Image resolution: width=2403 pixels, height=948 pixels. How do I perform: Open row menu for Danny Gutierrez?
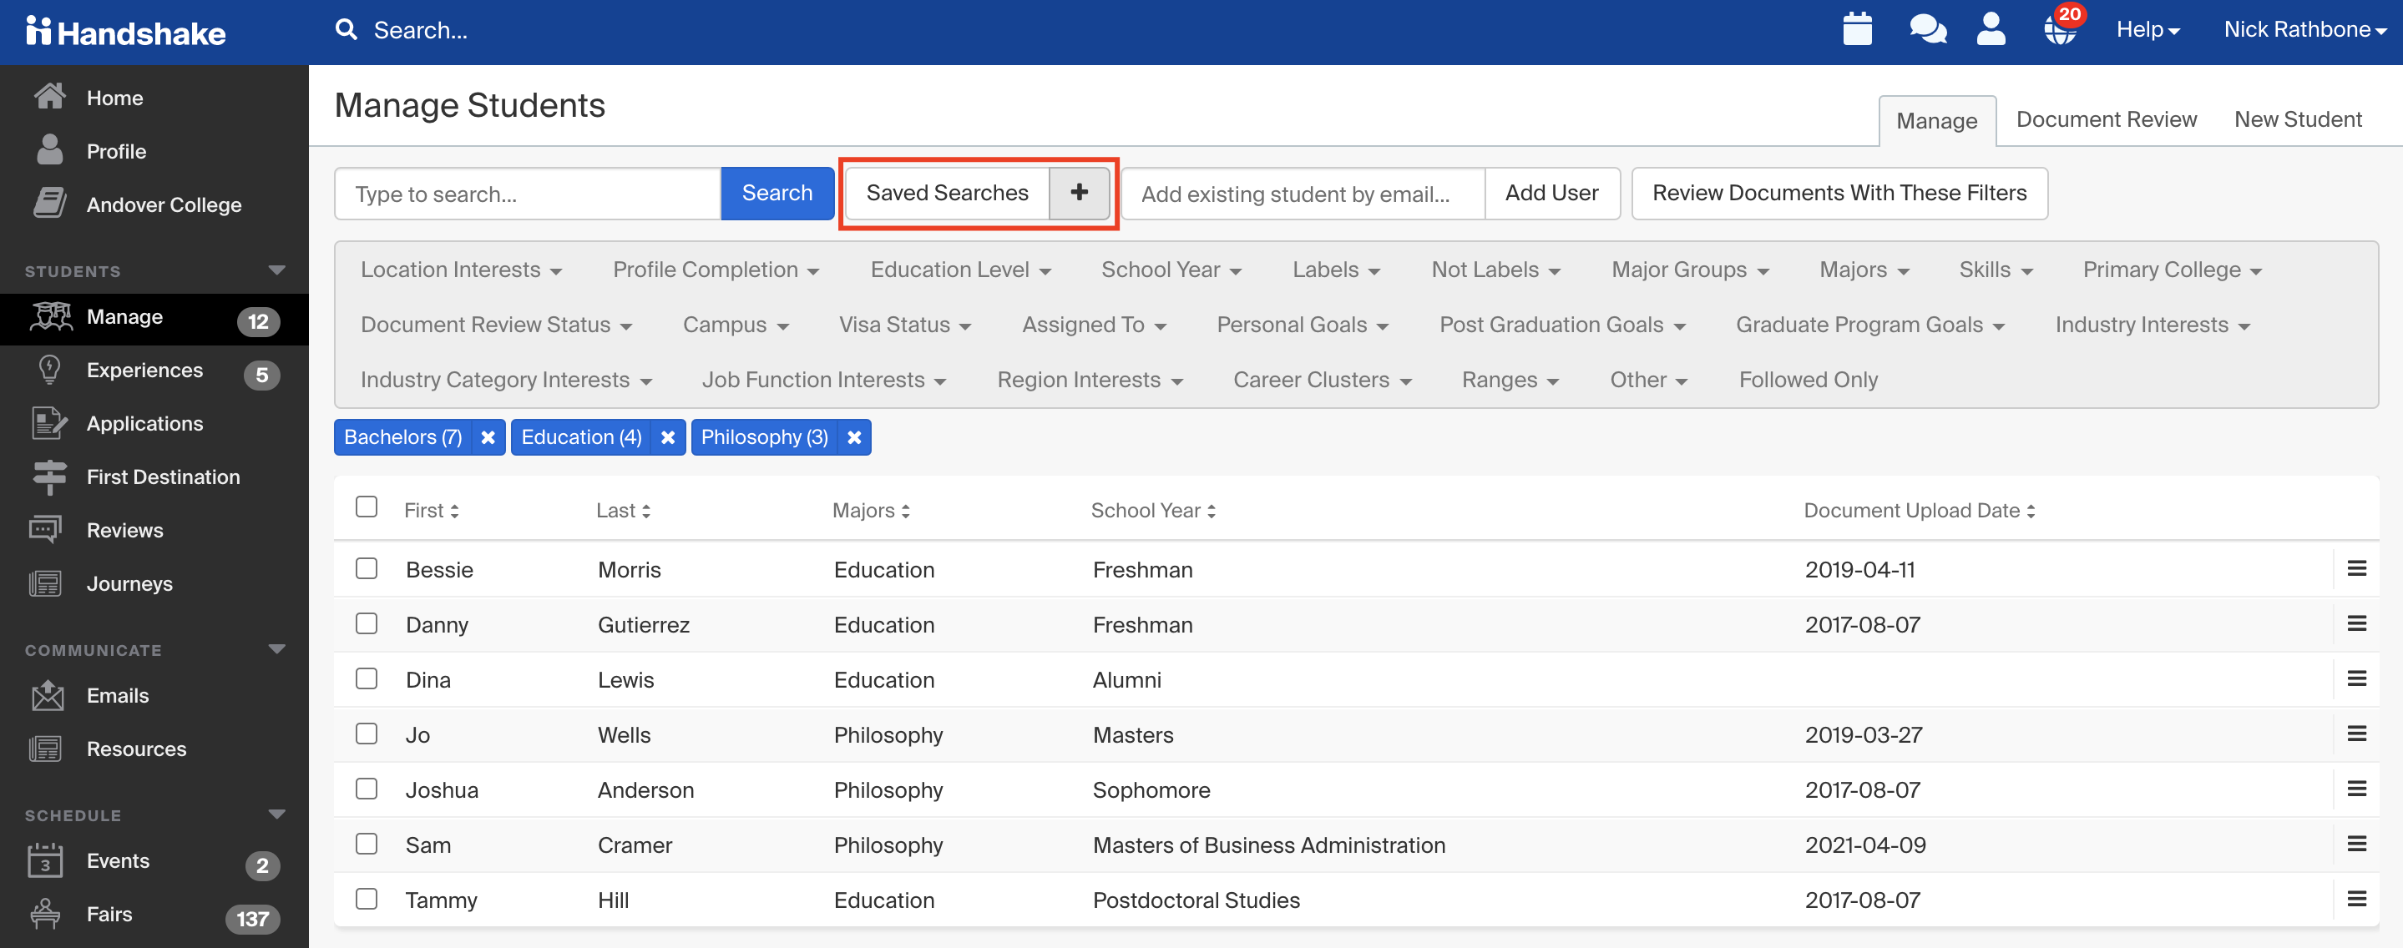coord(2356,623)
